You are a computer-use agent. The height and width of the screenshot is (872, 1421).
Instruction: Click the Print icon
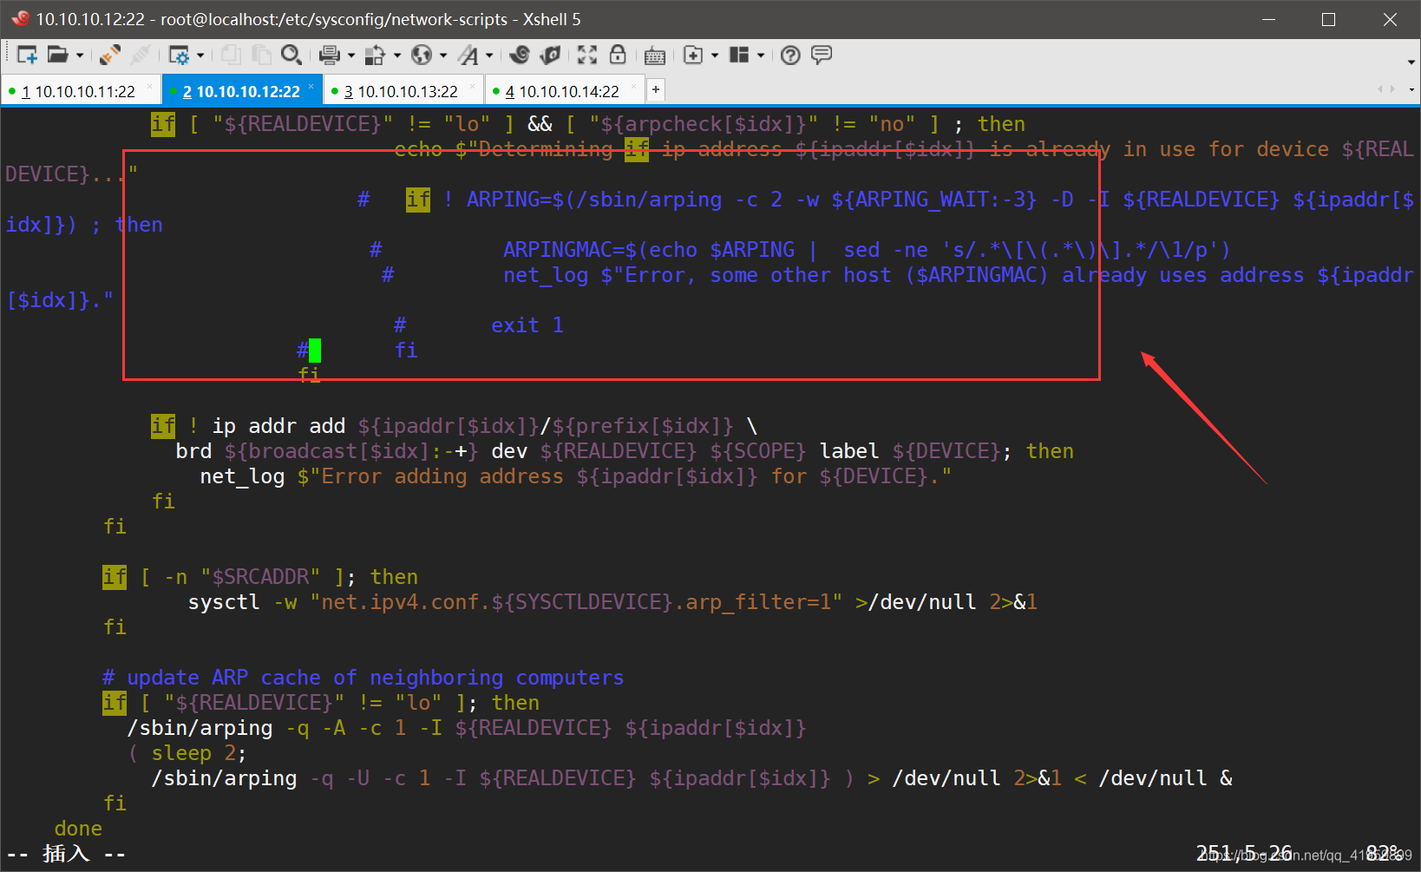tap(329, 56)
